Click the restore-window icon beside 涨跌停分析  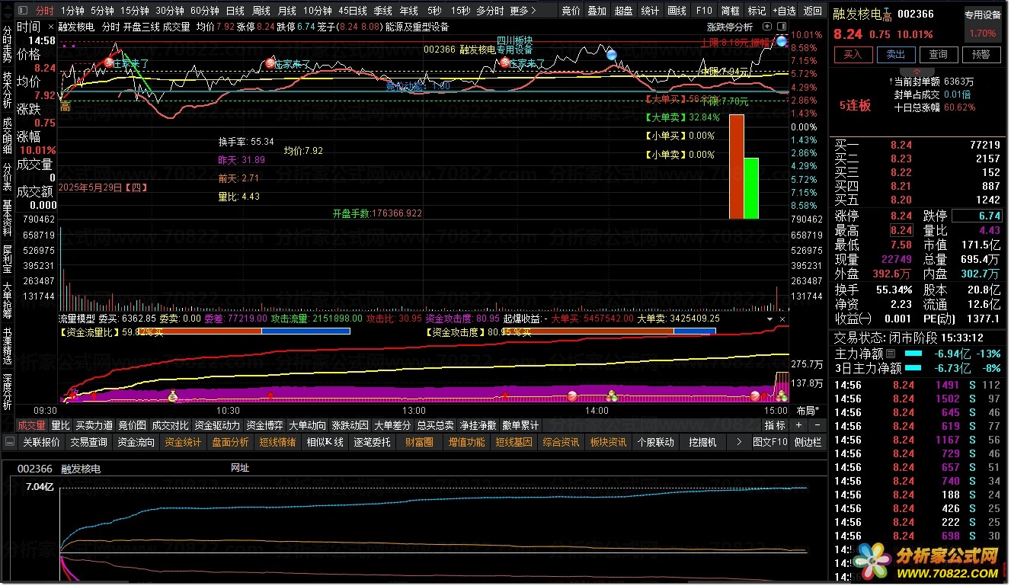[x=767, y=26]
